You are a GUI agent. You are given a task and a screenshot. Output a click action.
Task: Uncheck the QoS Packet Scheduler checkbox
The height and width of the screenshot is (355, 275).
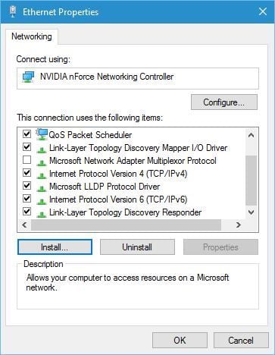27,134
